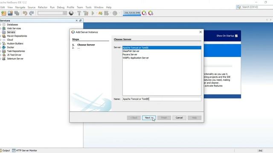Image resolution: width=273 pixels, height=153 pixels.
Task: Click the second profiler snapshot icon
Action: (151, 13)
